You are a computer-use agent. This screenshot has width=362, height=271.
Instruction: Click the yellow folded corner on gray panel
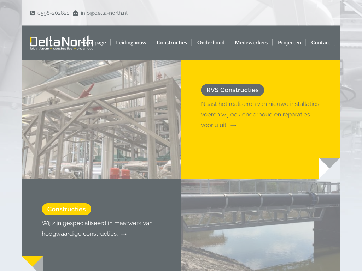pyautogui.click(x=33, y=263)
